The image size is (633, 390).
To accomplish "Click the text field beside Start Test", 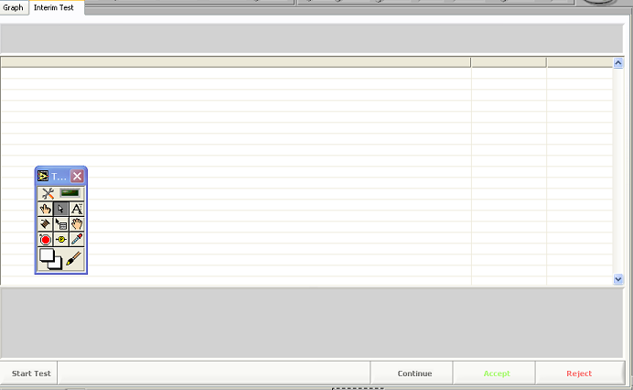I will tap(213, 374).
